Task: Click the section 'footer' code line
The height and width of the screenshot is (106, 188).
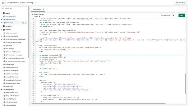Action: (x=48, y=69)
